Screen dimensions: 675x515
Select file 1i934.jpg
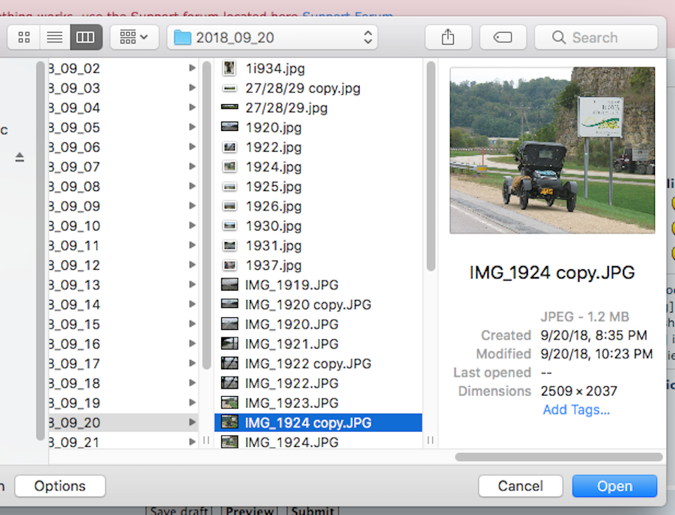pos(275,68)
